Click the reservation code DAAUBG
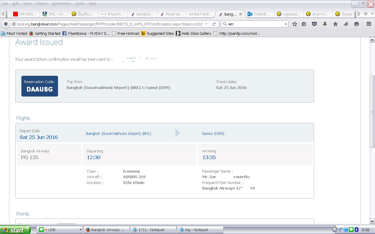Viewport: 375px width, 234px height. [x=40, y=90]
